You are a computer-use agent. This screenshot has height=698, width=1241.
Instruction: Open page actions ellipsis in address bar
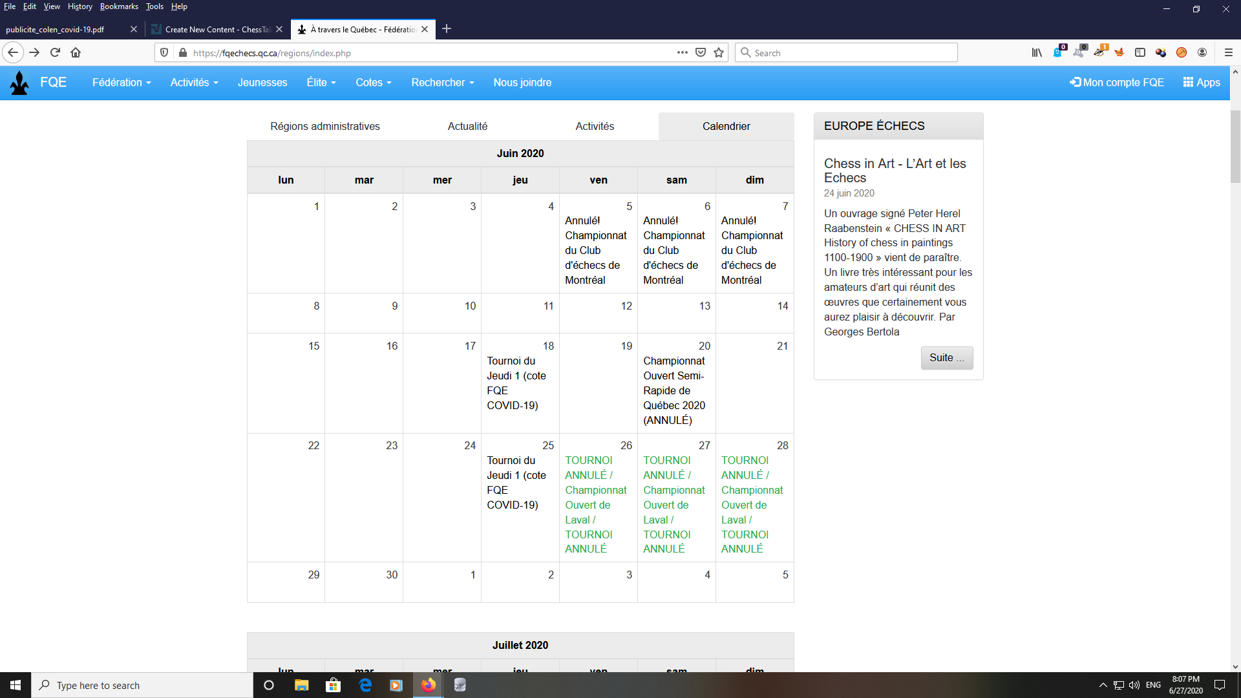coord(683,53)
